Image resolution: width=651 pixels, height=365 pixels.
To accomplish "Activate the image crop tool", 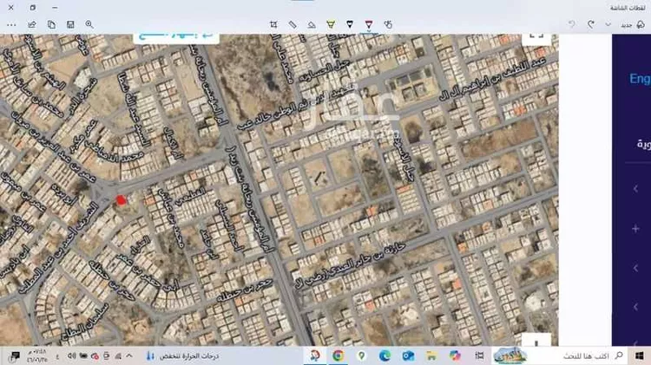I will (x=273, y=25).
